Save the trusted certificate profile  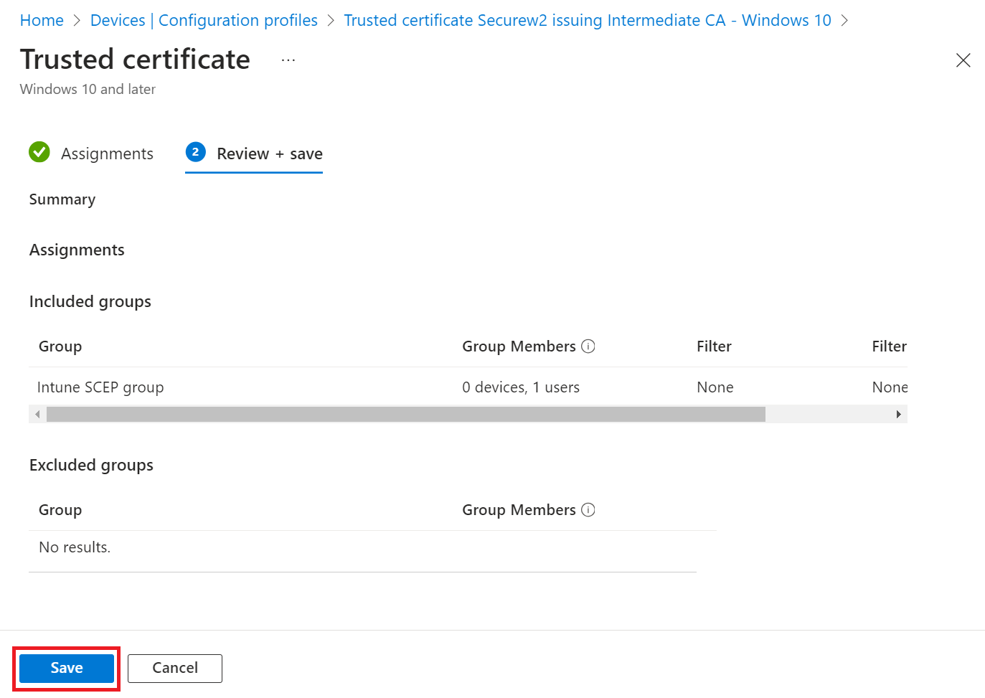pyautogui.click(x=67, y=668)
